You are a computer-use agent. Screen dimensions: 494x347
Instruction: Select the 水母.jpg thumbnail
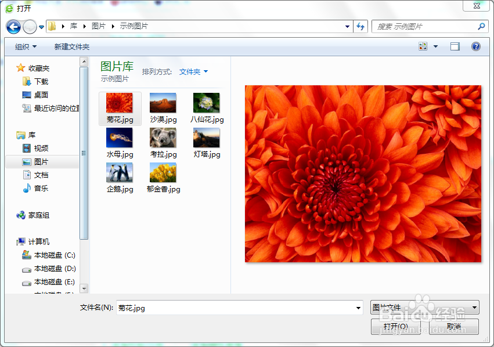[120, 143]
